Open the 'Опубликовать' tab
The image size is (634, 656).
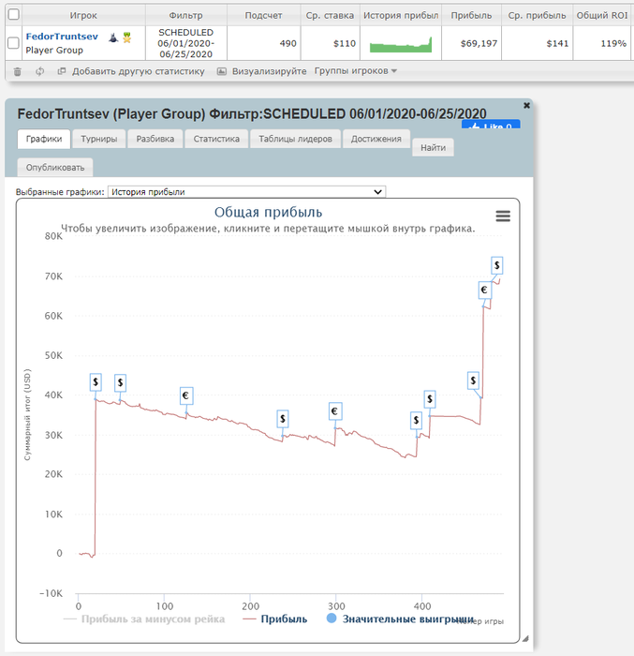[55, 168]
